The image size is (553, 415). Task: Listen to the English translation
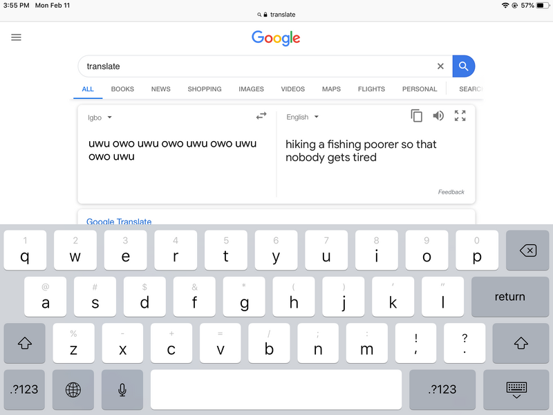tap(438, 116)
